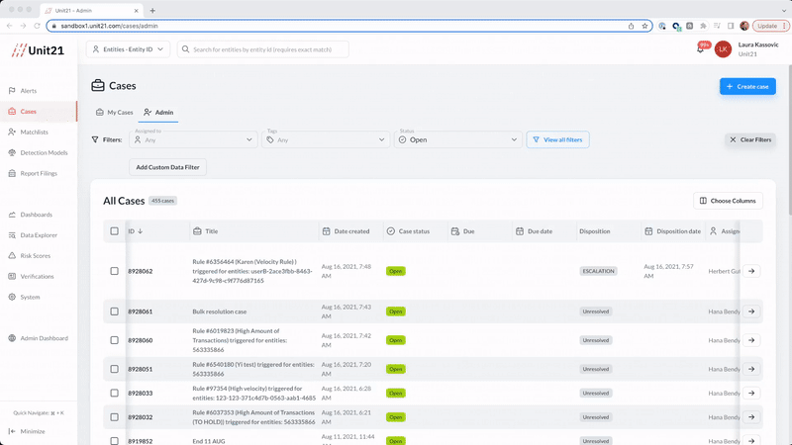The height and width of the screenshot is (445, 792).
Task: Click the Create case button
Action: click(746, 87)
